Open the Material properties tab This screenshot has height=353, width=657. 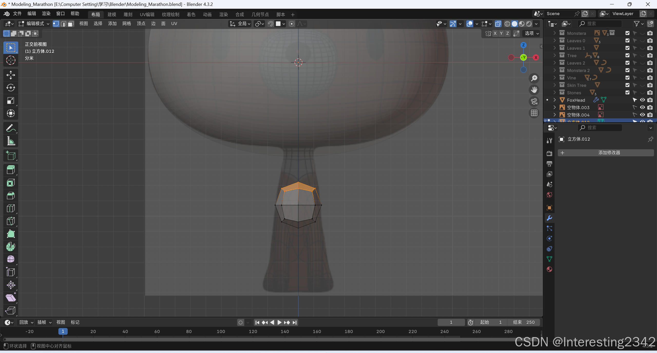tap(549, 269)
